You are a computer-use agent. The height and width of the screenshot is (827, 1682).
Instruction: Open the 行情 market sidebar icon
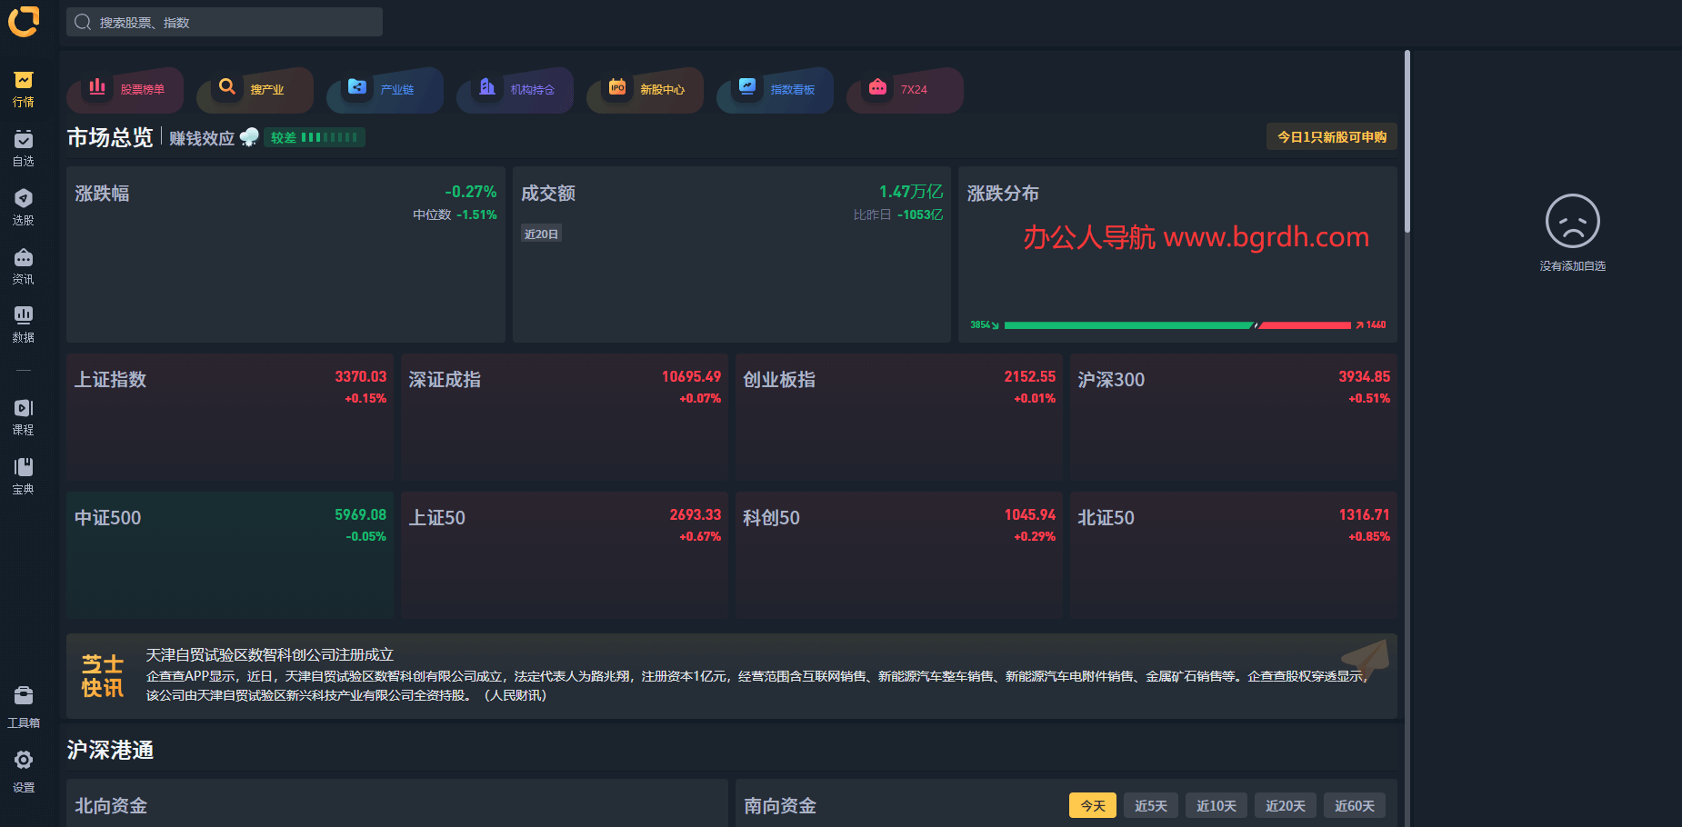tap(24, 89)
